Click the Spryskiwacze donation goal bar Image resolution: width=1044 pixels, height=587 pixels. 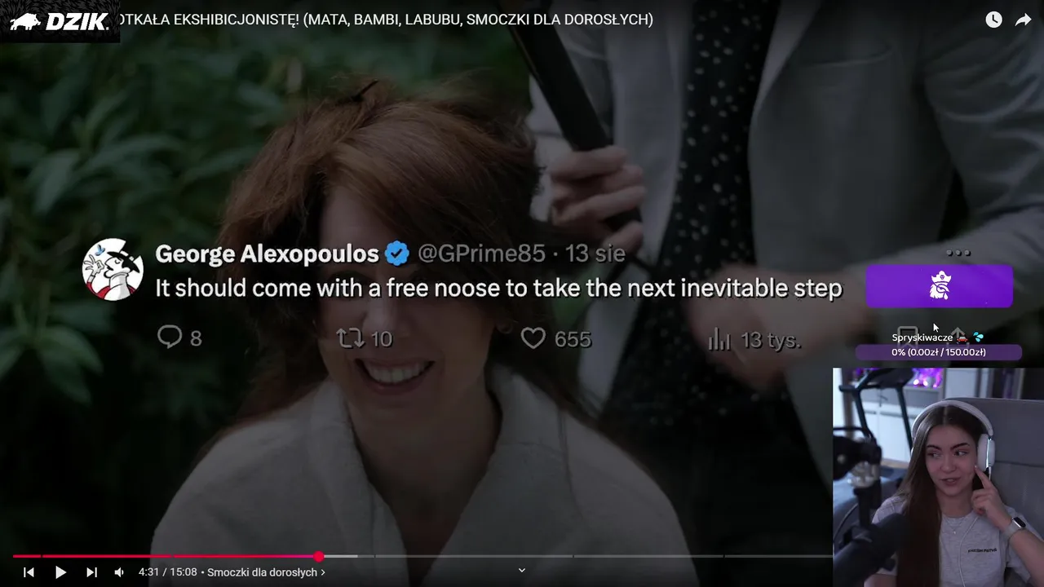click(x=939, y=352)
